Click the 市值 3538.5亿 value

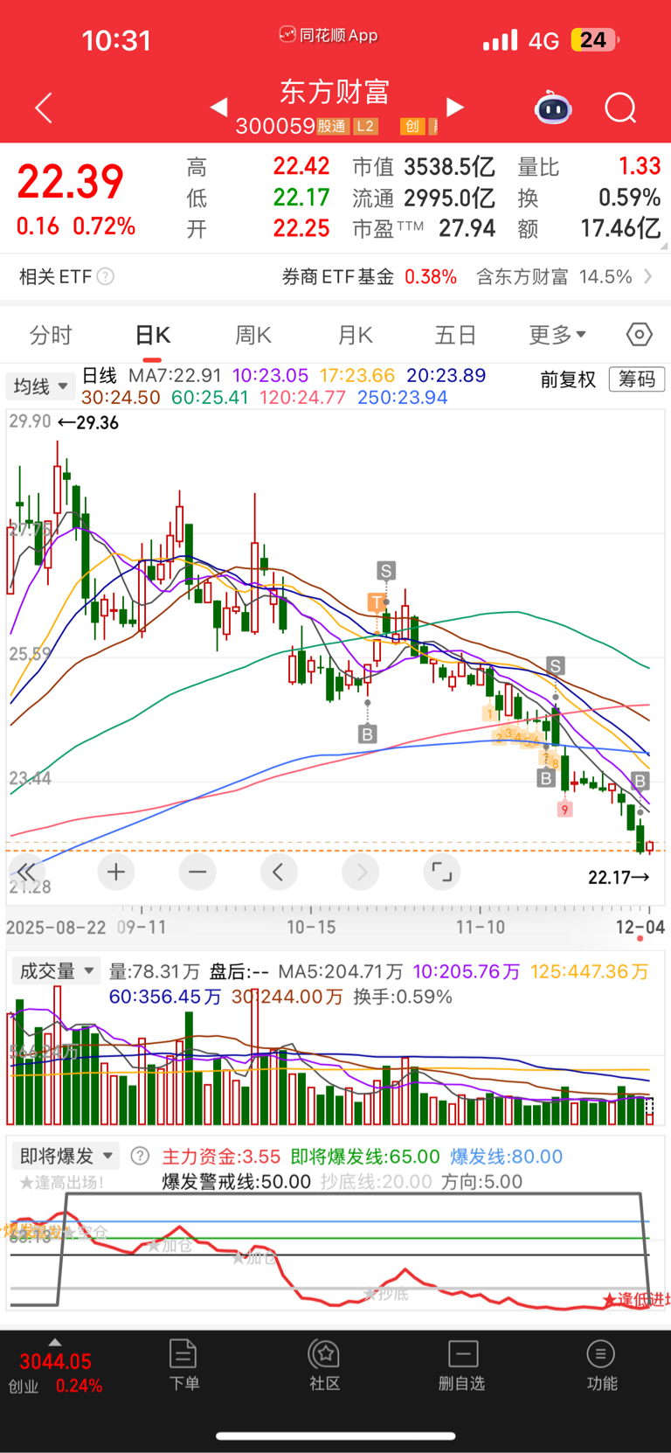point(424,166)
